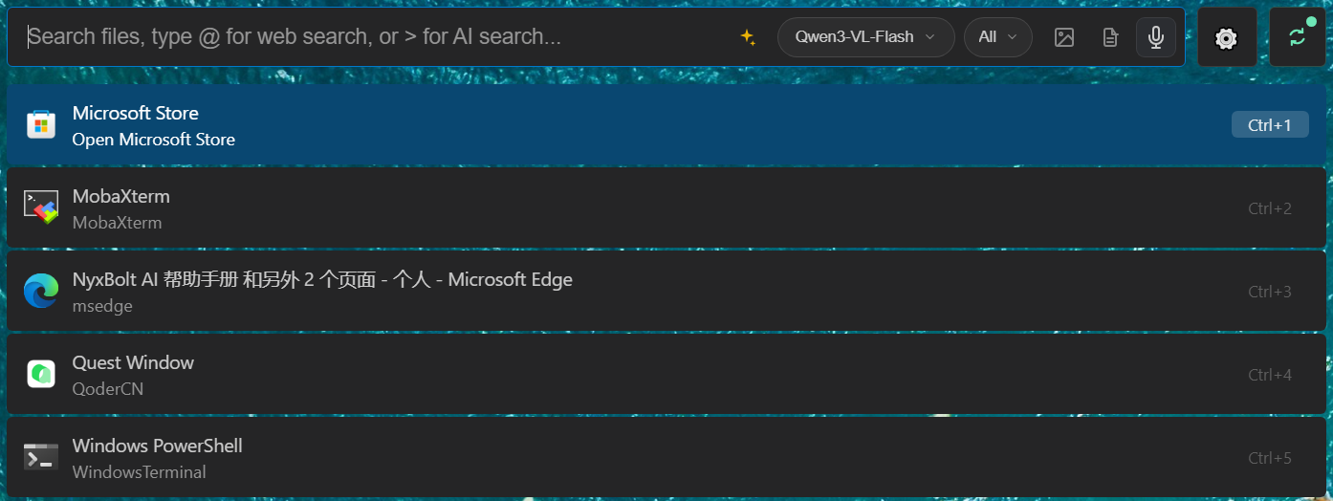The height and width of the screenshot is (501, 1333).
Task: Click the Microsoft Edge logo icon
Action: point(41,291)
